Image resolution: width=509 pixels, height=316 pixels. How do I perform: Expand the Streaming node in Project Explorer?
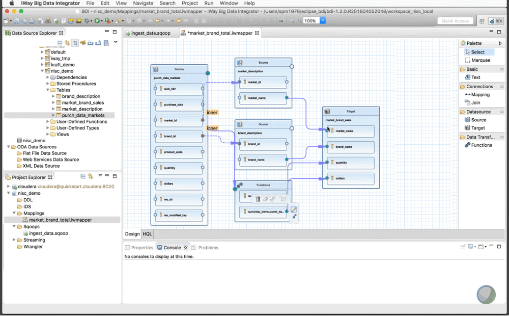14,240
